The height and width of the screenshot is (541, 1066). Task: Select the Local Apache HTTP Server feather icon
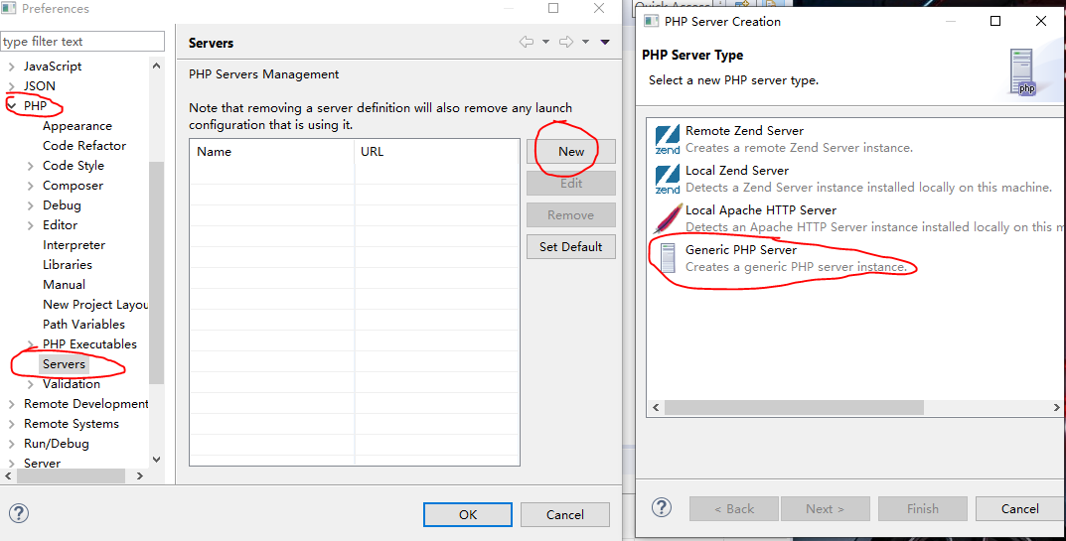667,218
